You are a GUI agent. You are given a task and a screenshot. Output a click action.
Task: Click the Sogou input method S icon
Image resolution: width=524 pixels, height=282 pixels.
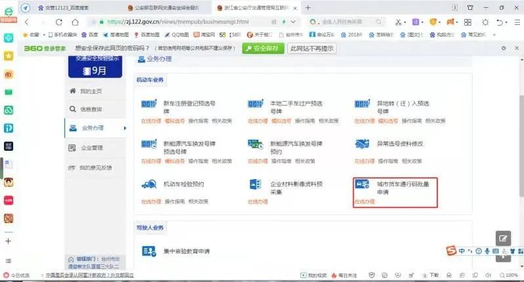click(x=451, y=251)
